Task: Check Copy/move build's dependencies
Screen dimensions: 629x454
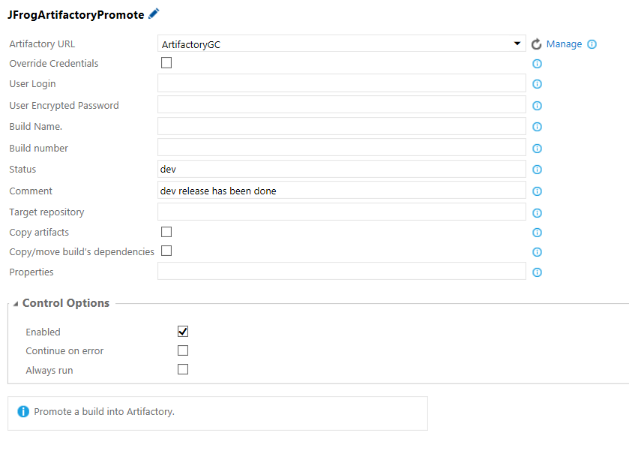Action: point(166,251)
